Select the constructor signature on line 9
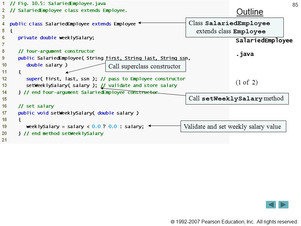The width and height of the screenshot is (301, 226). click(x=104, y=58)
